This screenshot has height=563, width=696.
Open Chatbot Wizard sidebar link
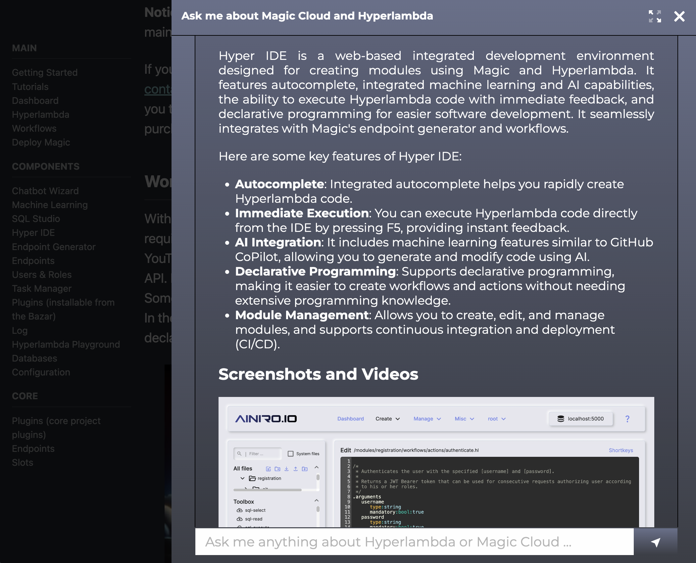pos(45,191)
